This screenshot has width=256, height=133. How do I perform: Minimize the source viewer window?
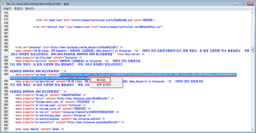(237, 4)
